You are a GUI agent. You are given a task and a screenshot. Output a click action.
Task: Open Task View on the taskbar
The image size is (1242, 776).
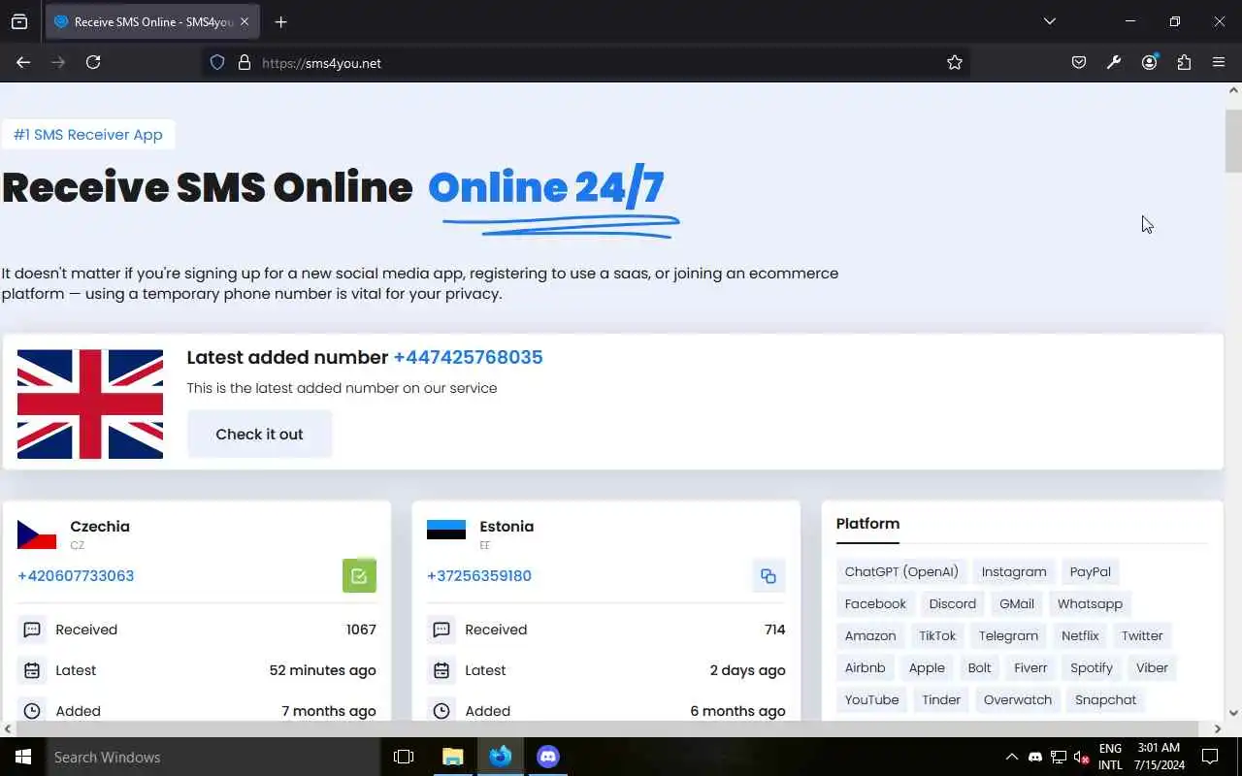point(404,757)
